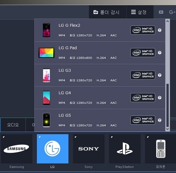Image resolution: width=176 pixels, height=173 pixels.
Task: Open help icon for LG G5
Action: [160, 120]
